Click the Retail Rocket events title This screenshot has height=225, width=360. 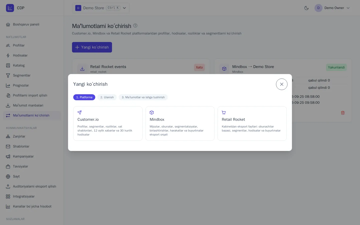108,67
